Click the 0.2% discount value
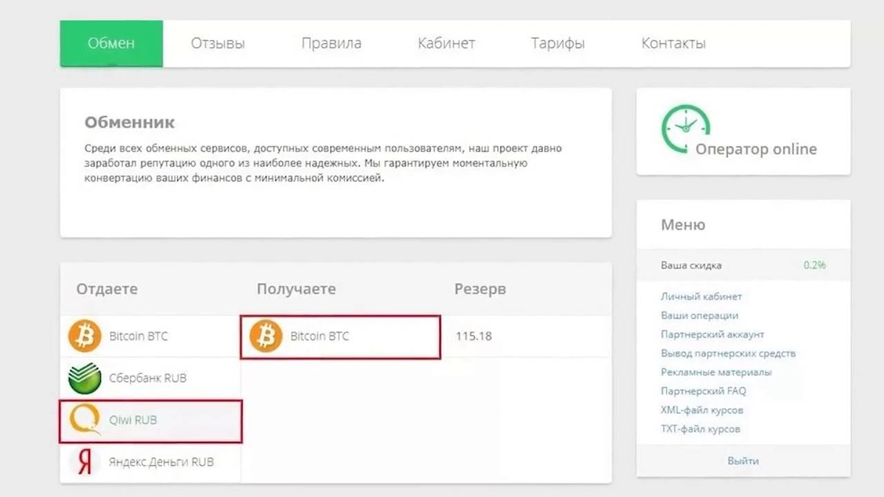Screen dimensions: 884x497 [x=814, y=265]
